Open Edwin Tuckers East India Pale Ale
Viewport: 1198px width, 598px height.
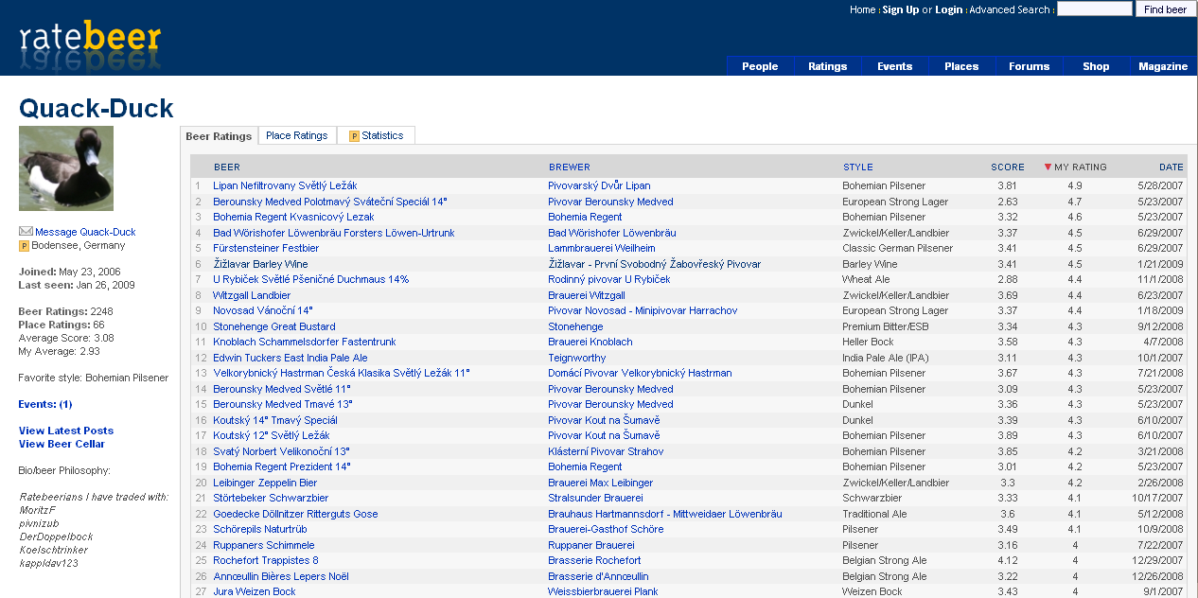pyautogui.click(x=291, y=358)
